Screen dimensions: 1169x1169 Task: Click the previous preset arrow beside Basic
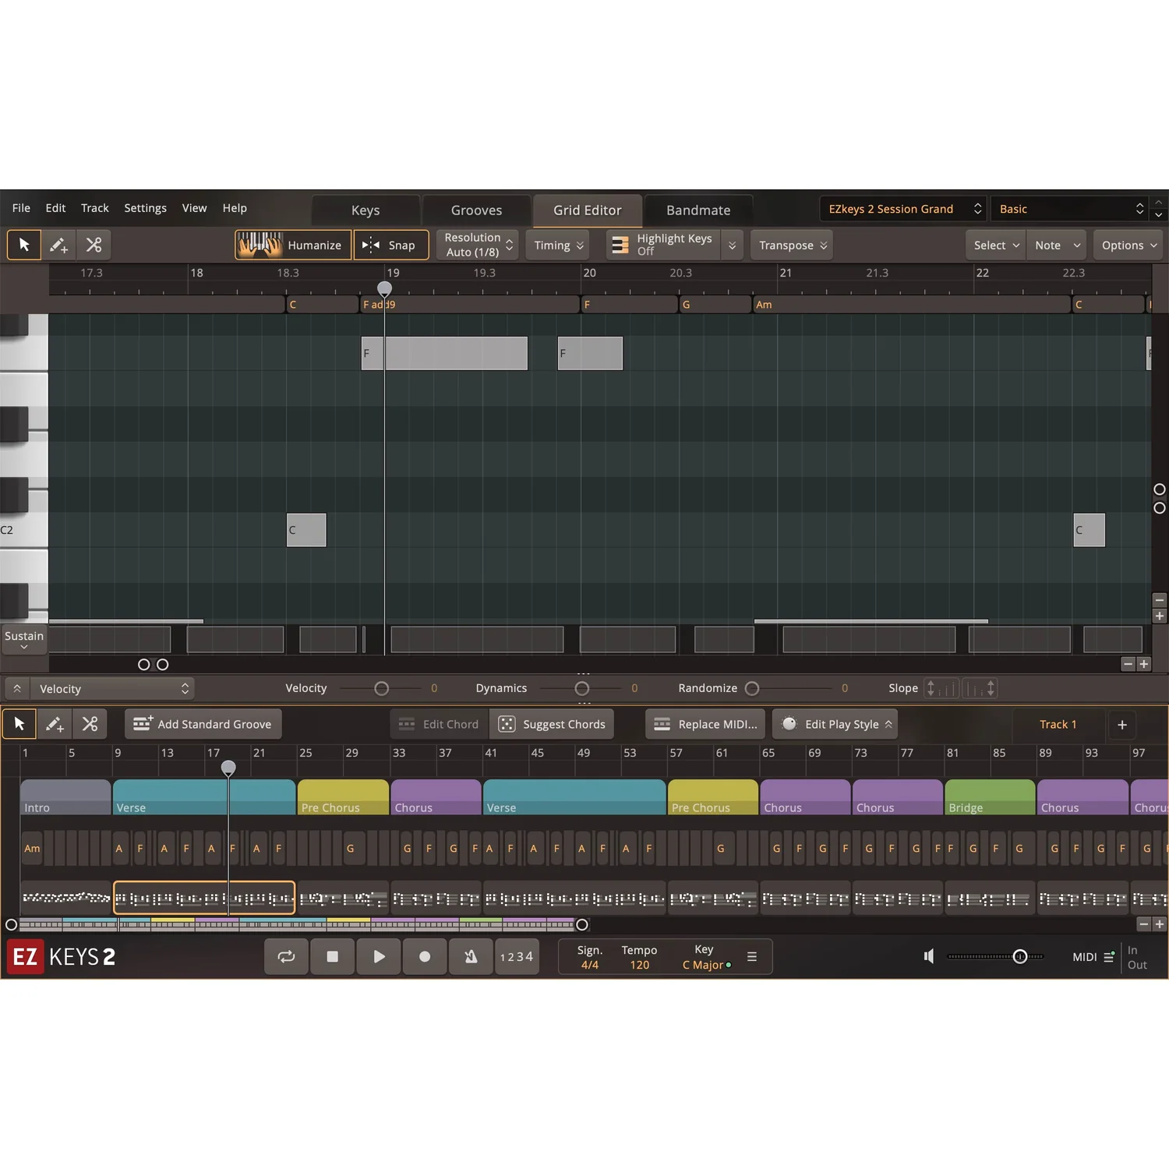pyautogui.click(x=1159, y=202)
